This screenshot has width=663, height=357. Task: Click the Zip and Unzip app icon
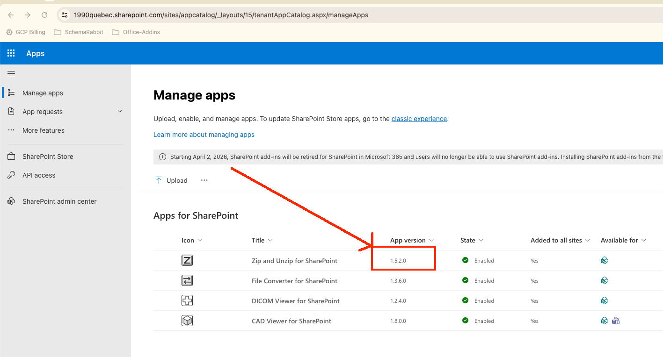point(187,260)
